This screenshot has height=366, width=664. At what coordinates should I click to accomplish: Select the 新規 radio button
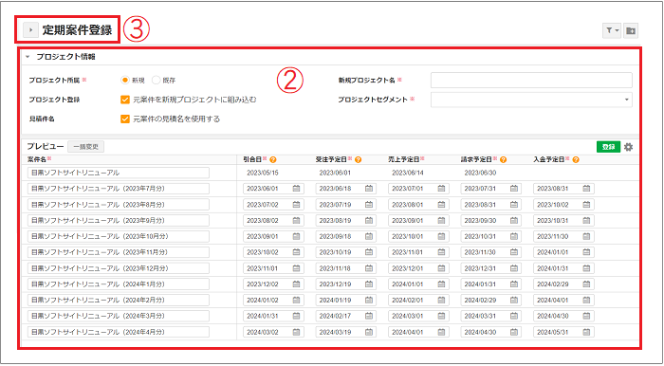125,80
